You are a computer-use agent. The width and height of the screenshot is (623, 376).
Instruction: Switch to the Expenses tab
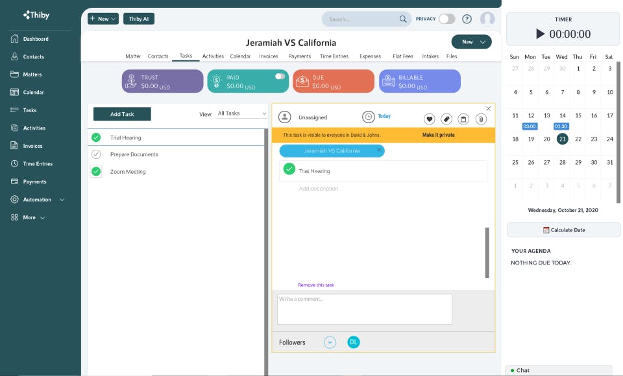[371, 56]
